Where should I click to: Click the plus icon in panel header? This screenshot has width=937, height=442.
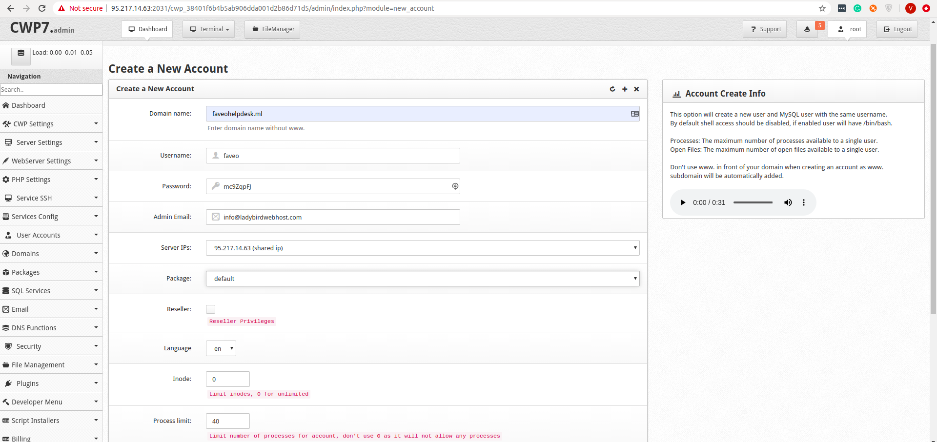click(625, 89)
